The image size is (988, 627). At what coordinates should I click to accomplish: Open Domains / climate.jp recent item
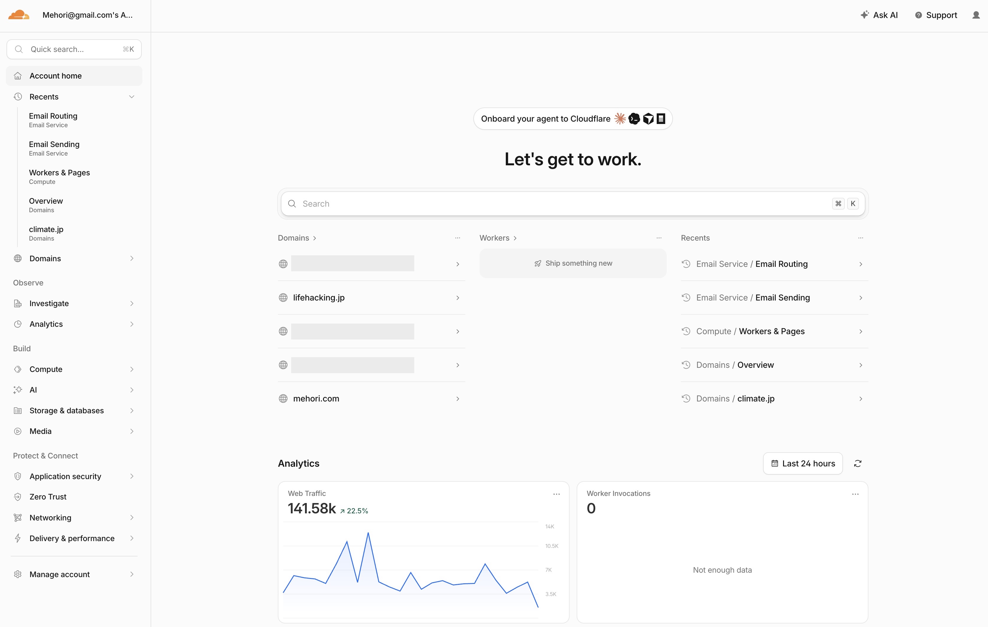coord(774,399)
